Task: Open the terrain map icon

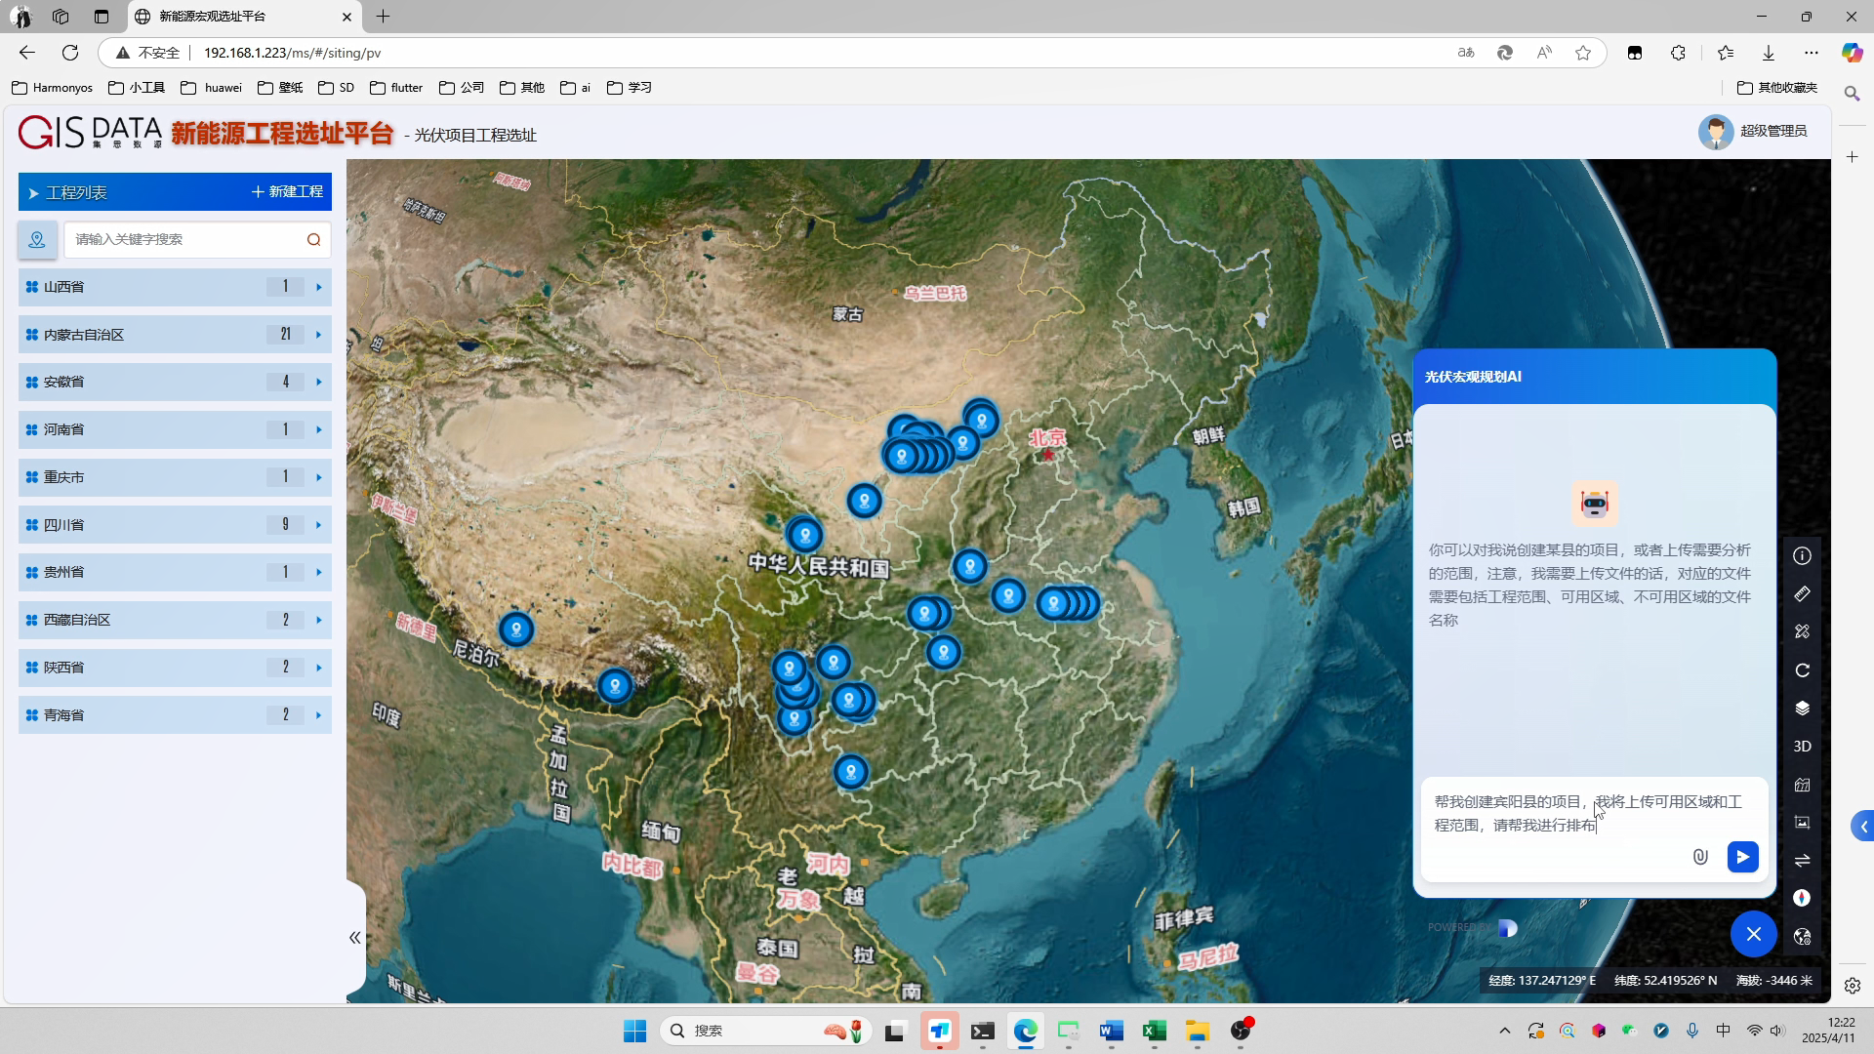Action: click(1802, 785)
